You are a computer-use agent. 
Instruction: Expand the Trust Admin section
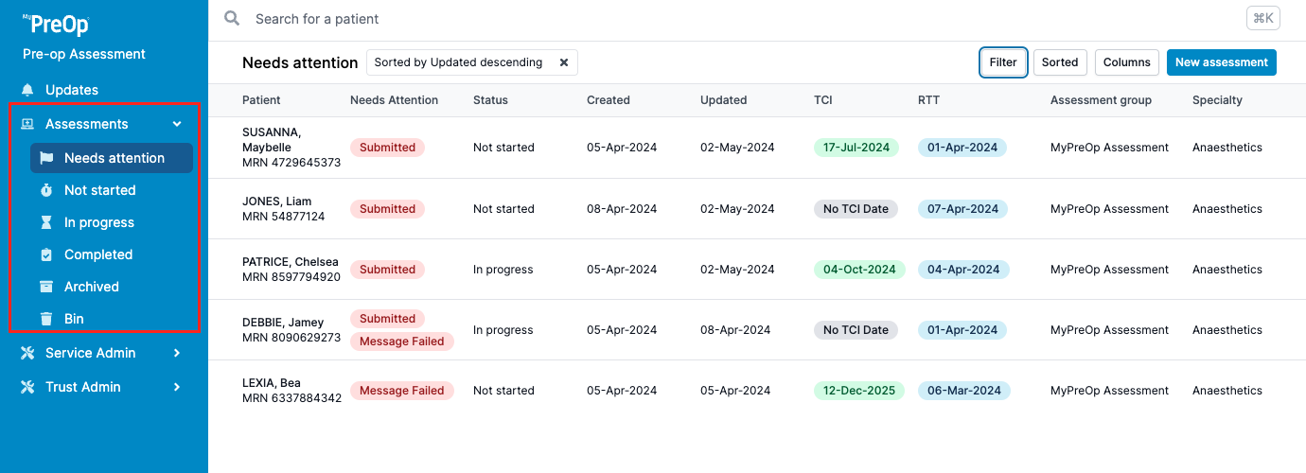[177, 387]
